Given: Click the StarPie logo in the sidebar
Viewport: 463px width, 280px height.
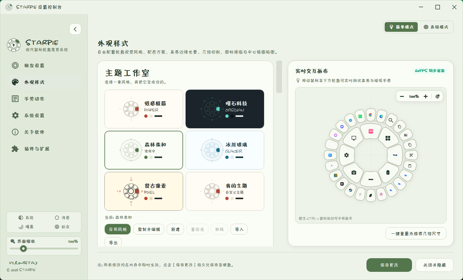Looking at the screenshot, I should click(14, 45).
